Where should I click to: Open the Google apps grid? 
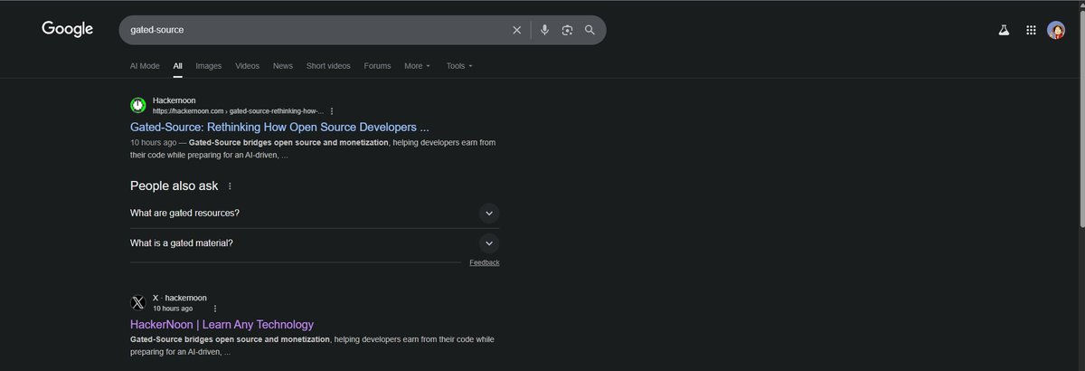click(1031, 30)
